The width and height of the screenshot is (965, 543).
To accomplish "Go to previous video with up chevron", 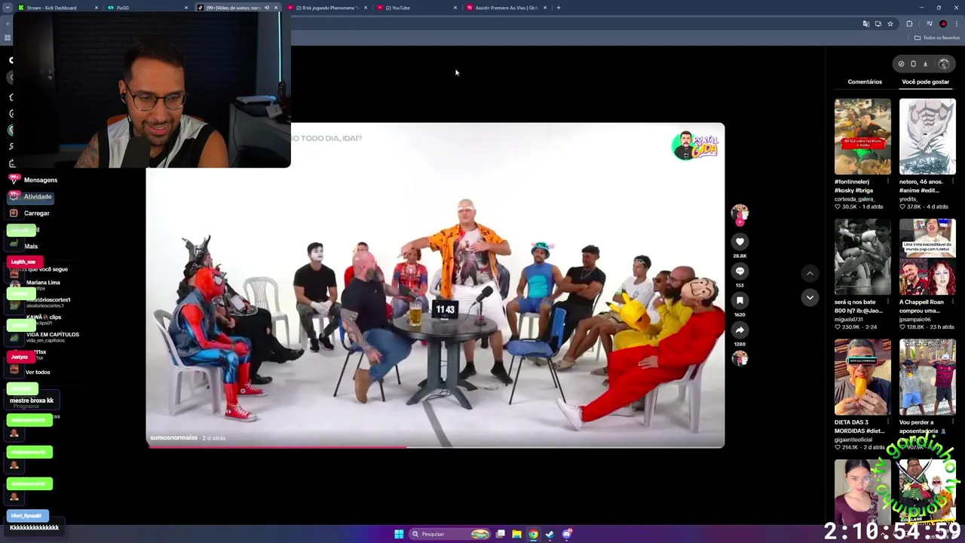I will tap(810, 273).
